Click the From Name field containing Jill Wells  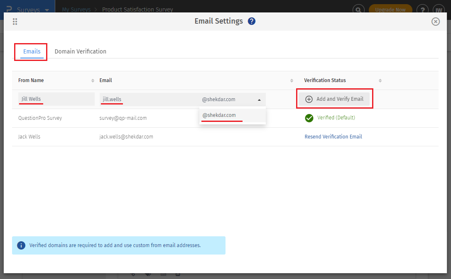(56, 99)
